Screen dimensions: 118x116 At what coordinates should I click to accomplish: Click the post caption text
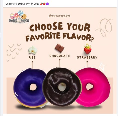[x=22, y=4]
